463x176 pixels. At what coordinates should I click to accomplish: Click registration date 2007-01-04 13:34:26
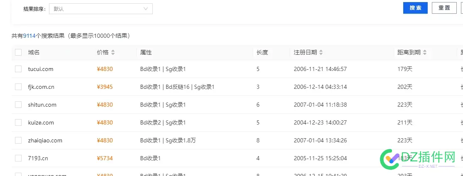321,140
